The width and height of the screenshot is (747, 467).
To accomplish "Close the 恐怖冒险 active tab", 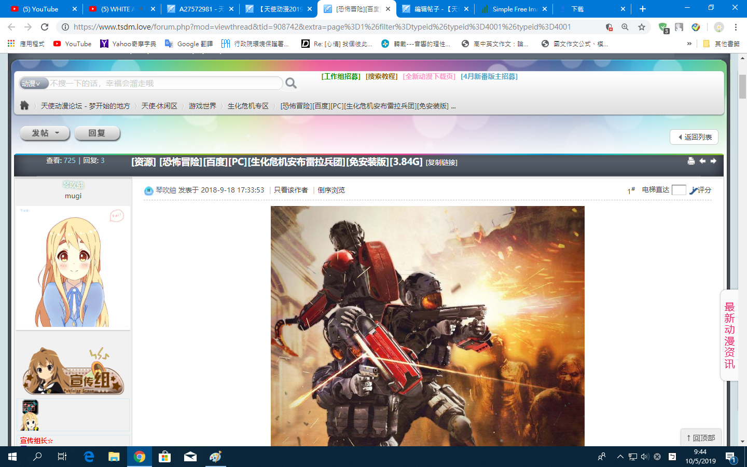I will 388,9.
